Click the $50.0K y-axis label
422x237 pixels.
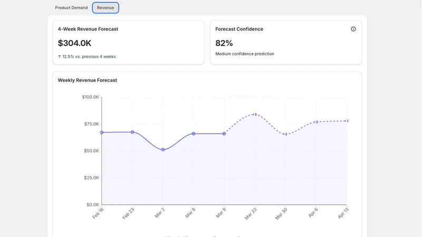tap(91, 151)
